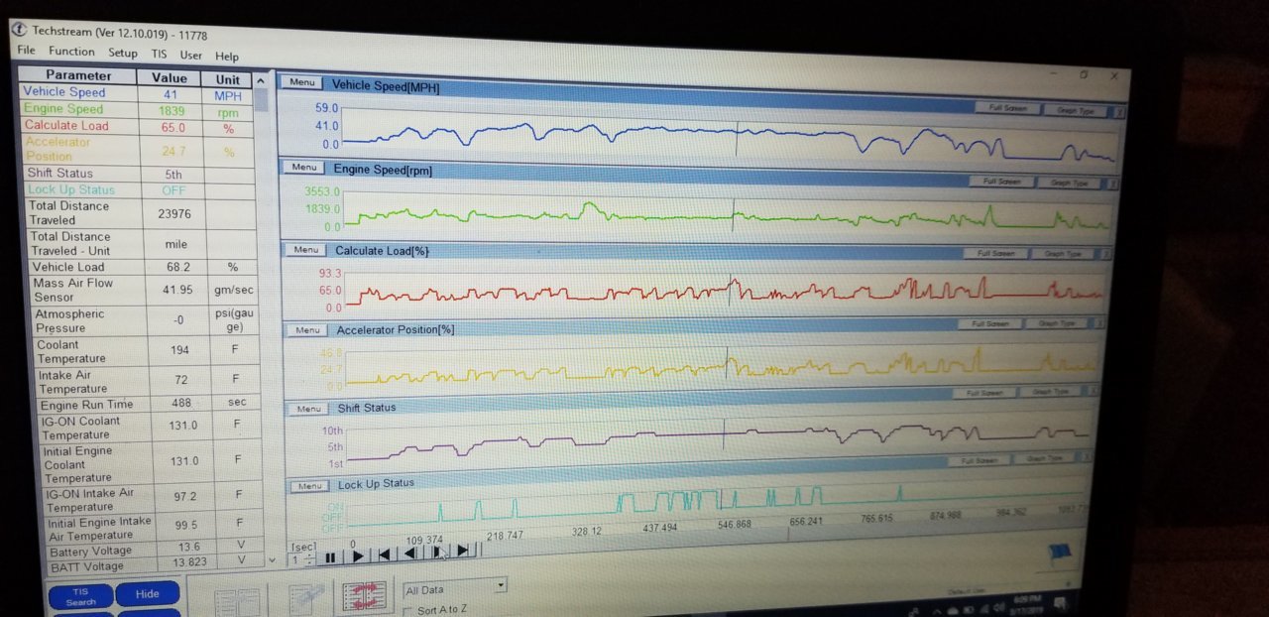
Task: Select the Engine Speed parameter row
Action: click(137, 110)
